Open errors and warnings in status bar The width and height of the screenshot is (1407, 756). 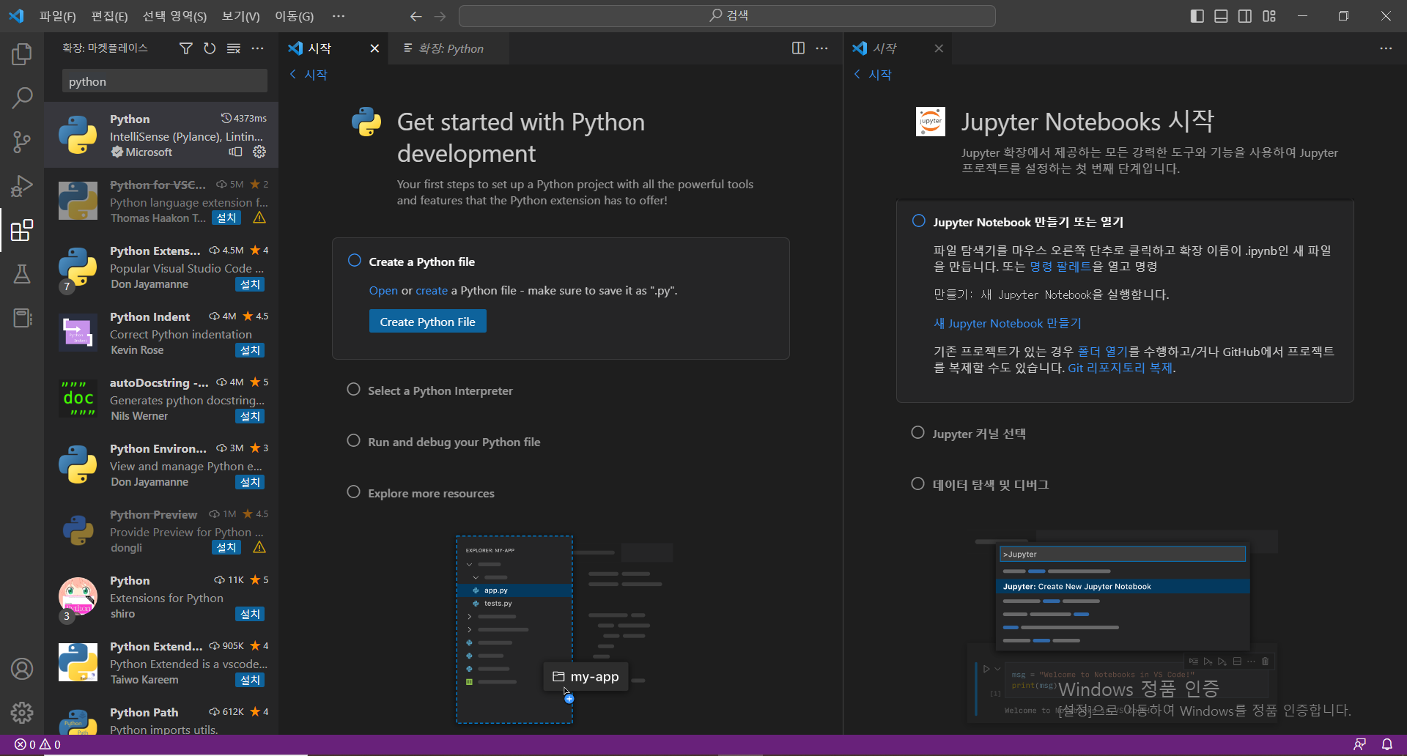(38, 744)
